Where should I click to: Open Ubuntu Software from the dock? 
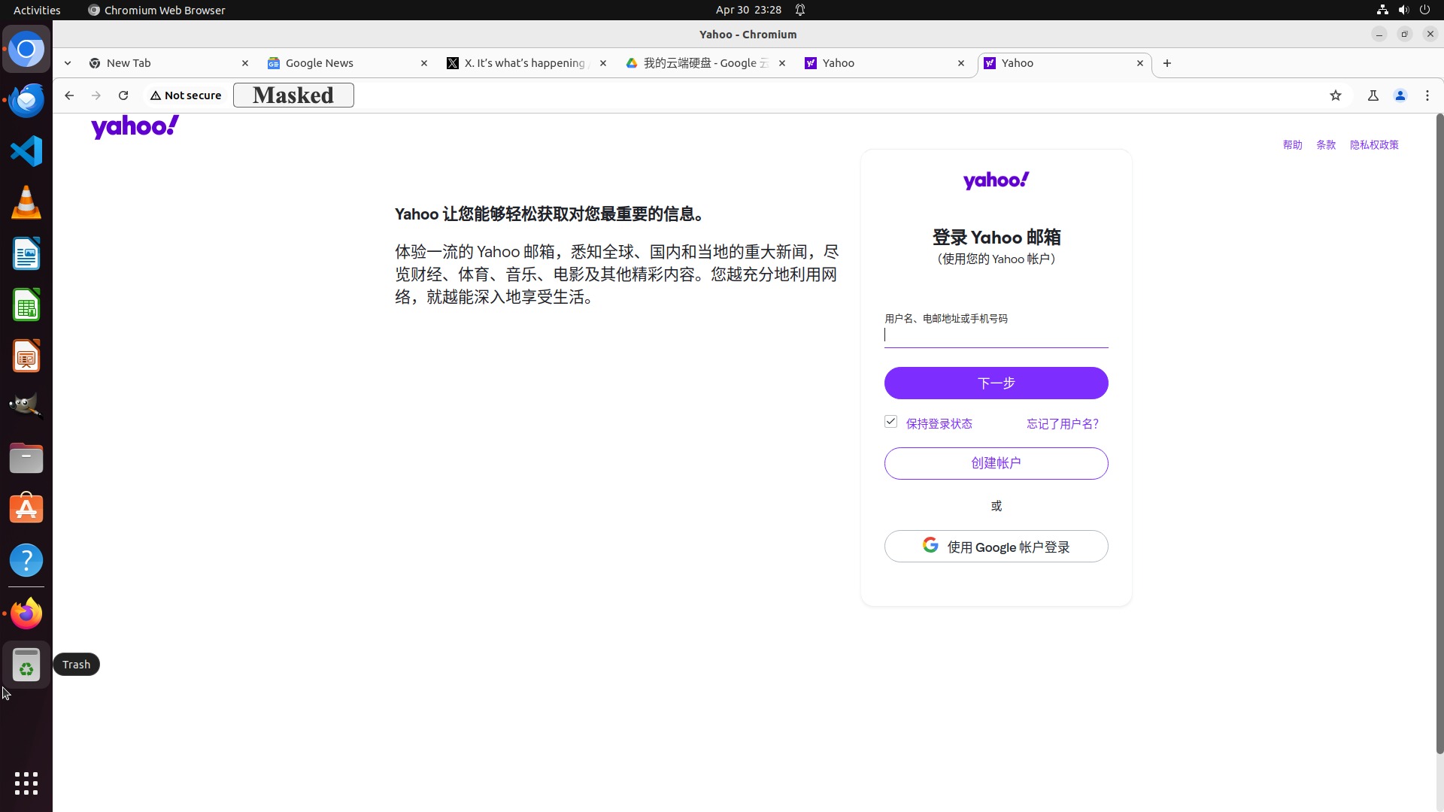point(26,509)
